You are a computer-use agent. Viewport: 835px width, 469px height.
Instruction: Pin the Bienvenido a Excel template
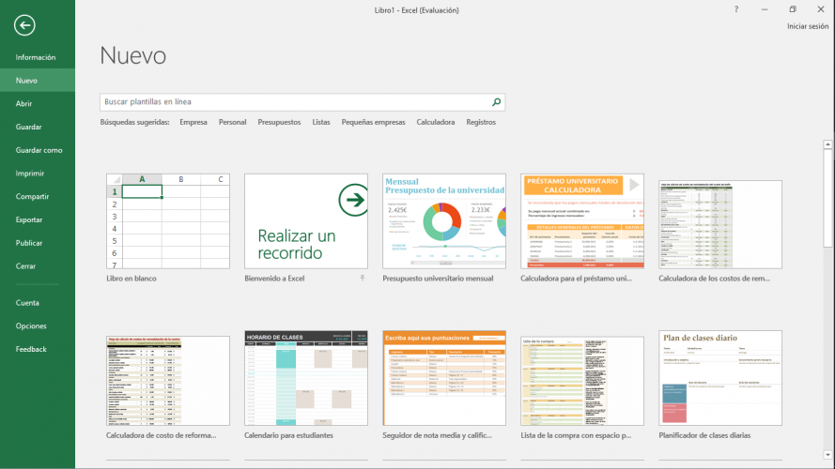coord(363,278)
